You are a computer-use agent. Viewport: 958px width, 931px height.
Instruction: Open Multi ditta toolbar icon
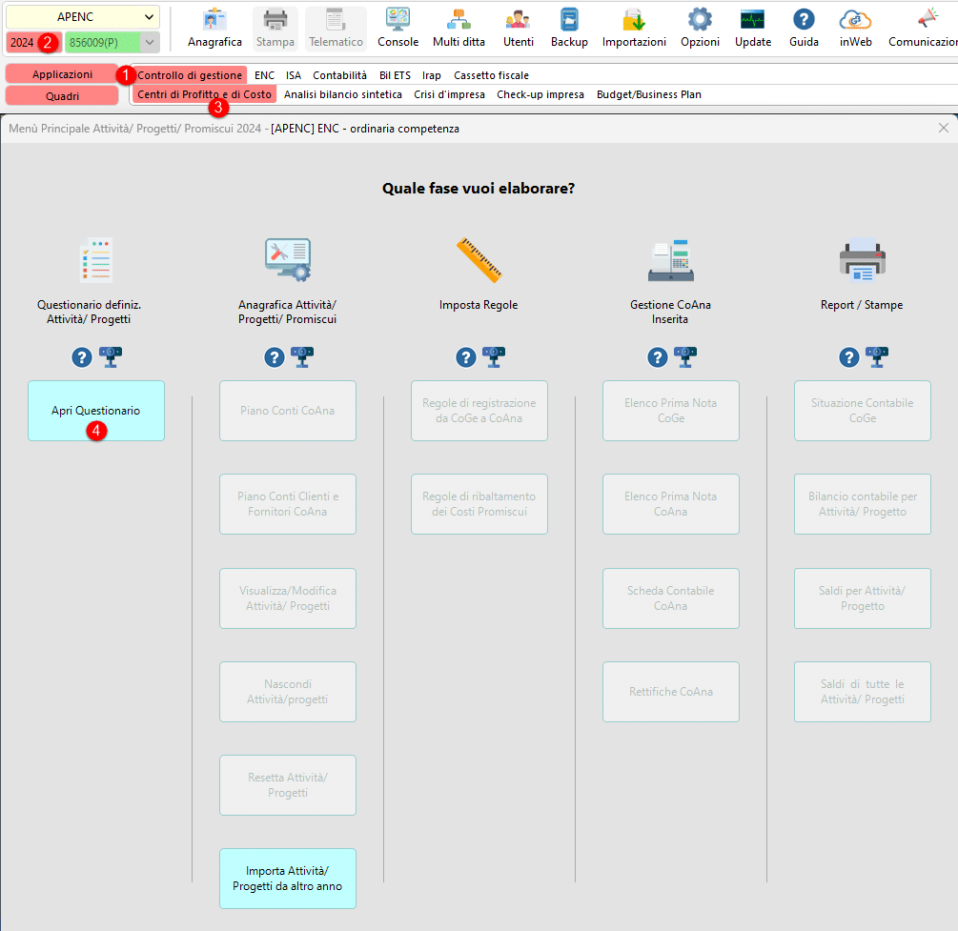point(459,28)
